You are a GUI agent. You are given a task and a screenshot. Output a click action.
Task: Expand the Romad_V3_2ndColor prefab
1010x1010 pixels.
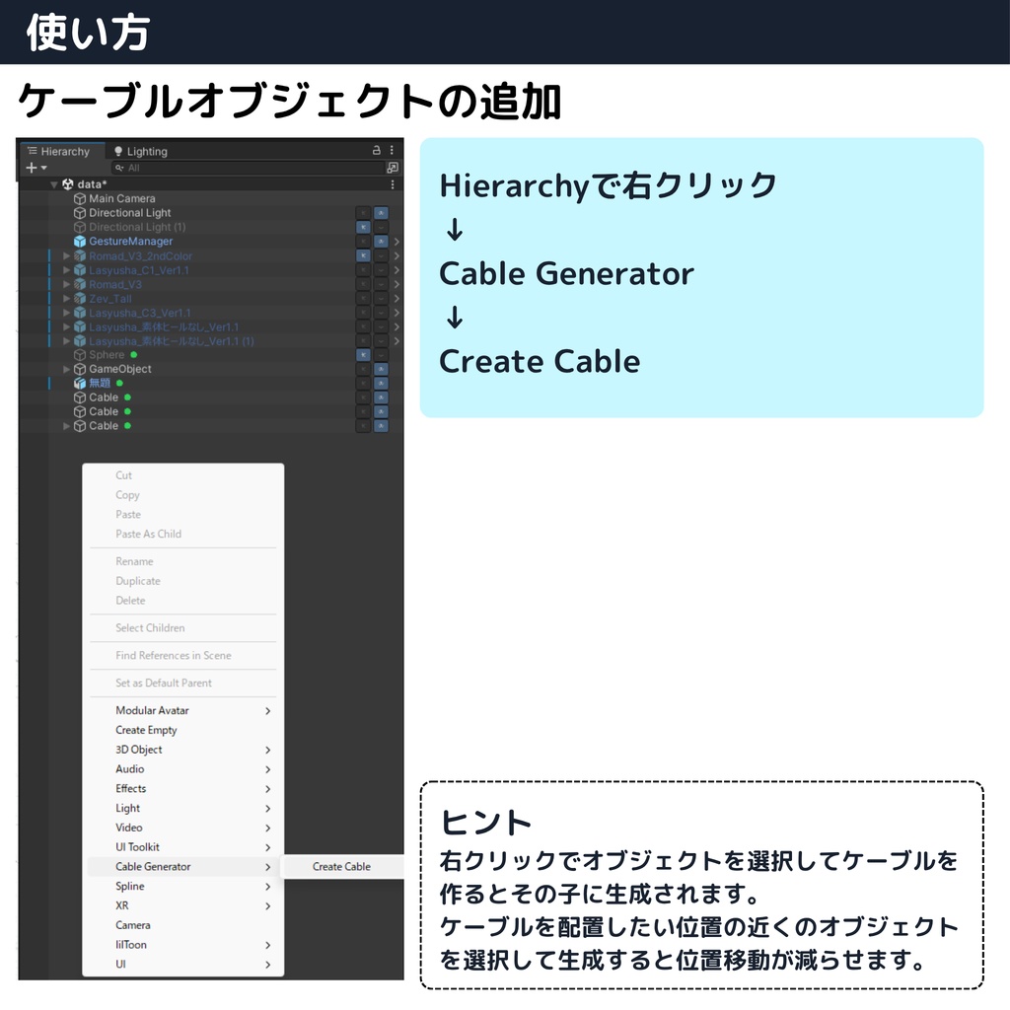click(x=65, y=255)
